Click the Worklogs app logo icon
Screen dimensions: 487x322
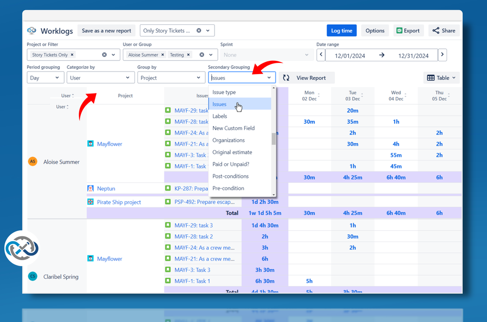(x=31, y=30)
